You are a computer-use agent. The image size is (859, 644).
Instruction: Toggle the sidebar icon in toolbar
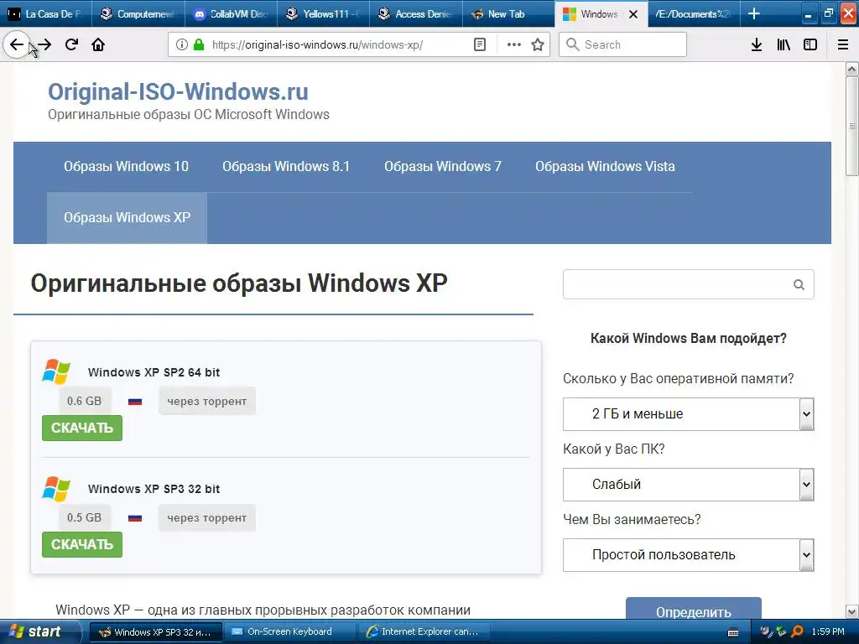810,44
